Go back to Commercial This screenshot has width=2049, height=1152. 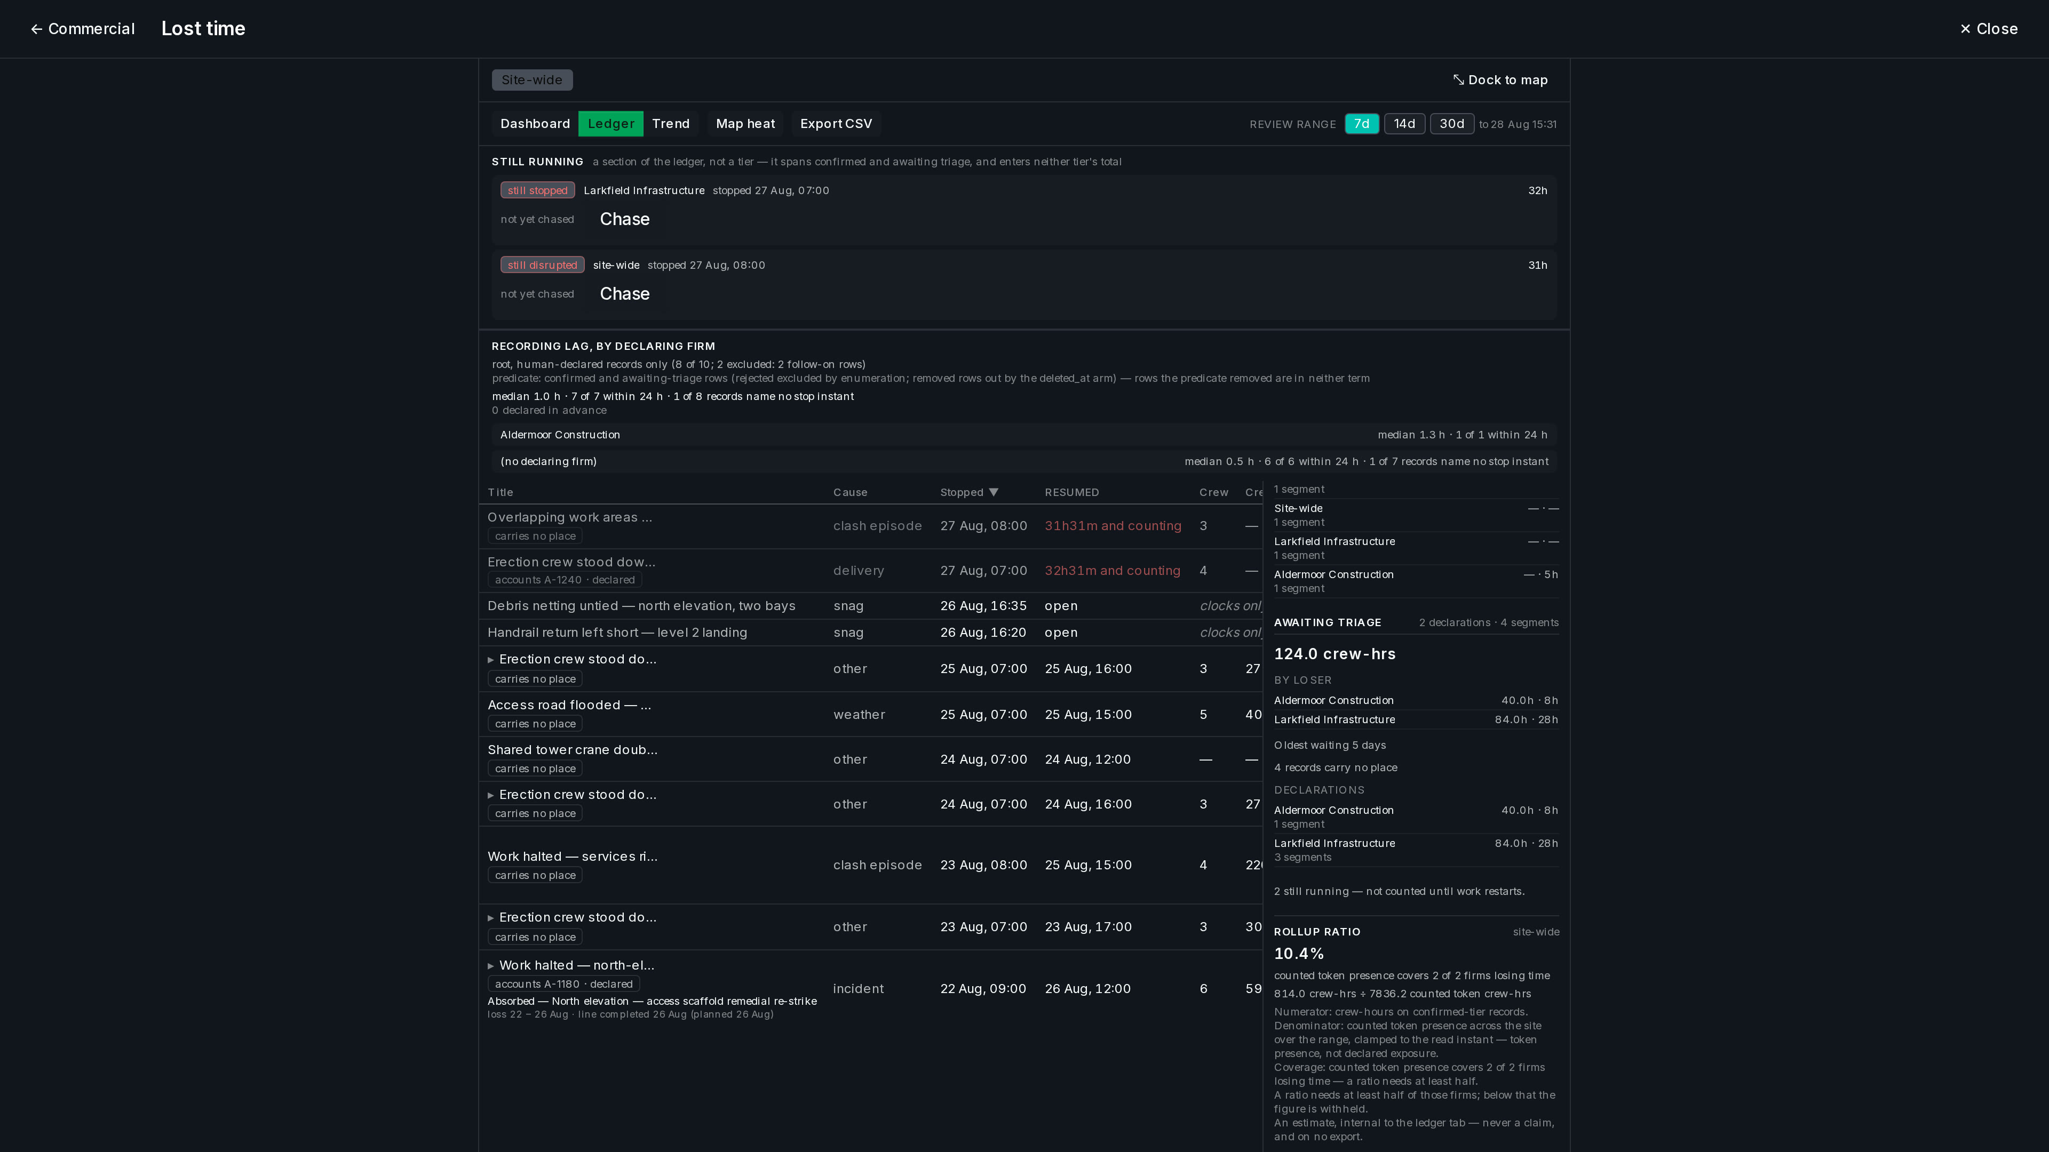click(83, 29)
